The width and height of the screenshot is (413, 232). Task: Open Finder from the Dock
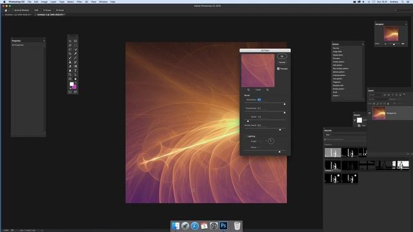pyautogui.click(x=176, y=226)
